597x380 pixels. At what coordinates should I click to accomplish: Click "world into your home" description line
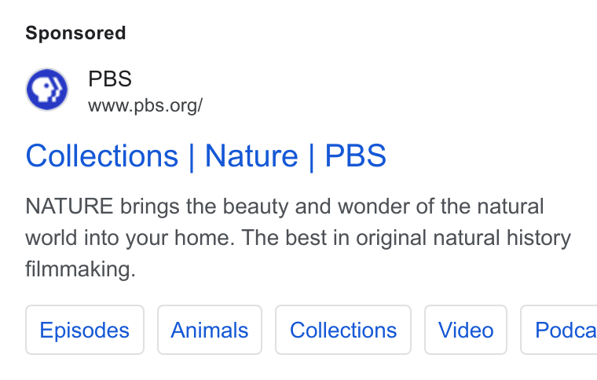tap(130, 238)
